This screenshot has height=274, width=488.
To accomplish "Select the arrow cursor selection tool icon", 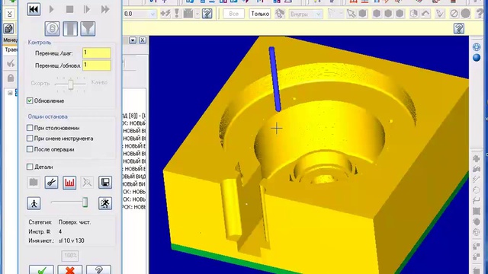I will pyautogui.click(x=351, y=14).
